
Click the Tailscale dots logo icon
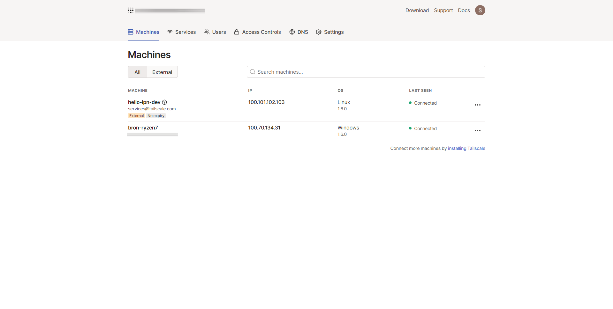coord(131,11)
